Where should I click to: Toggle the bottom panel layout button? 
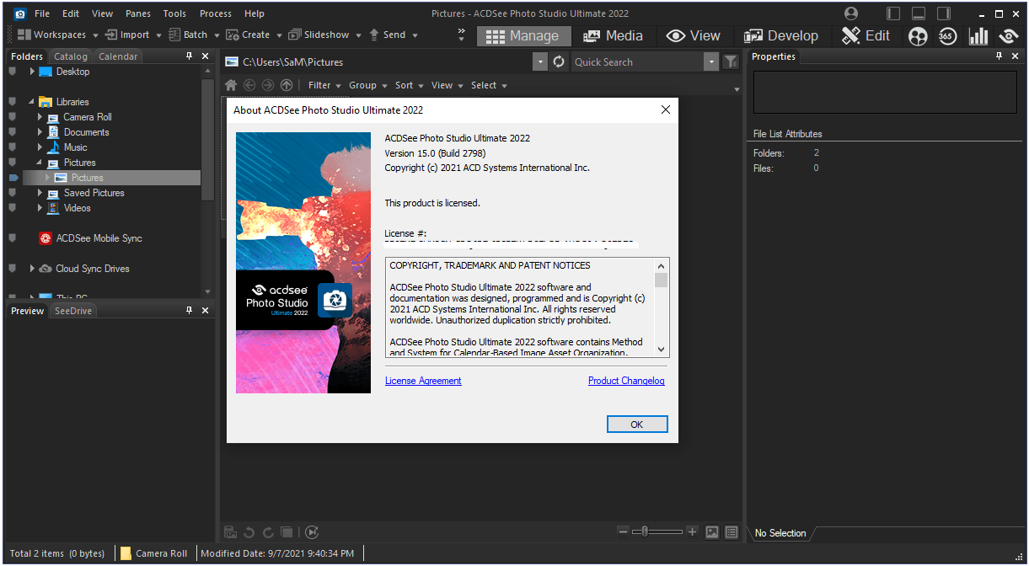919,13
